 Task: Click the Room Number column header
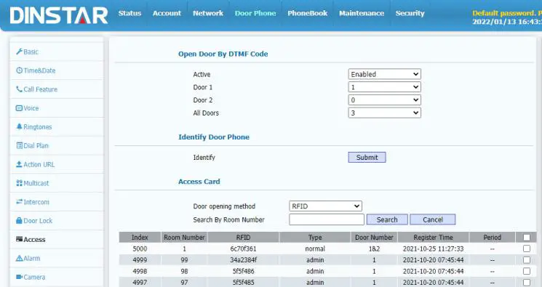click(184, 238)
